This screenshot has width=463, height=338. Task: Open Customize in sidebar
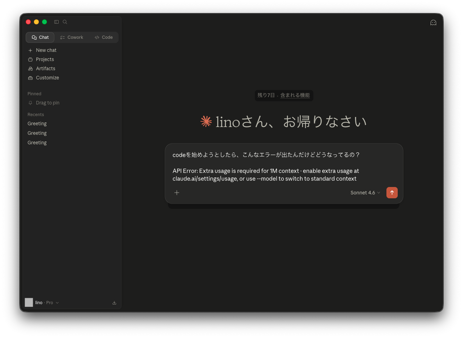pyautogui.click(x=72, y=78)
